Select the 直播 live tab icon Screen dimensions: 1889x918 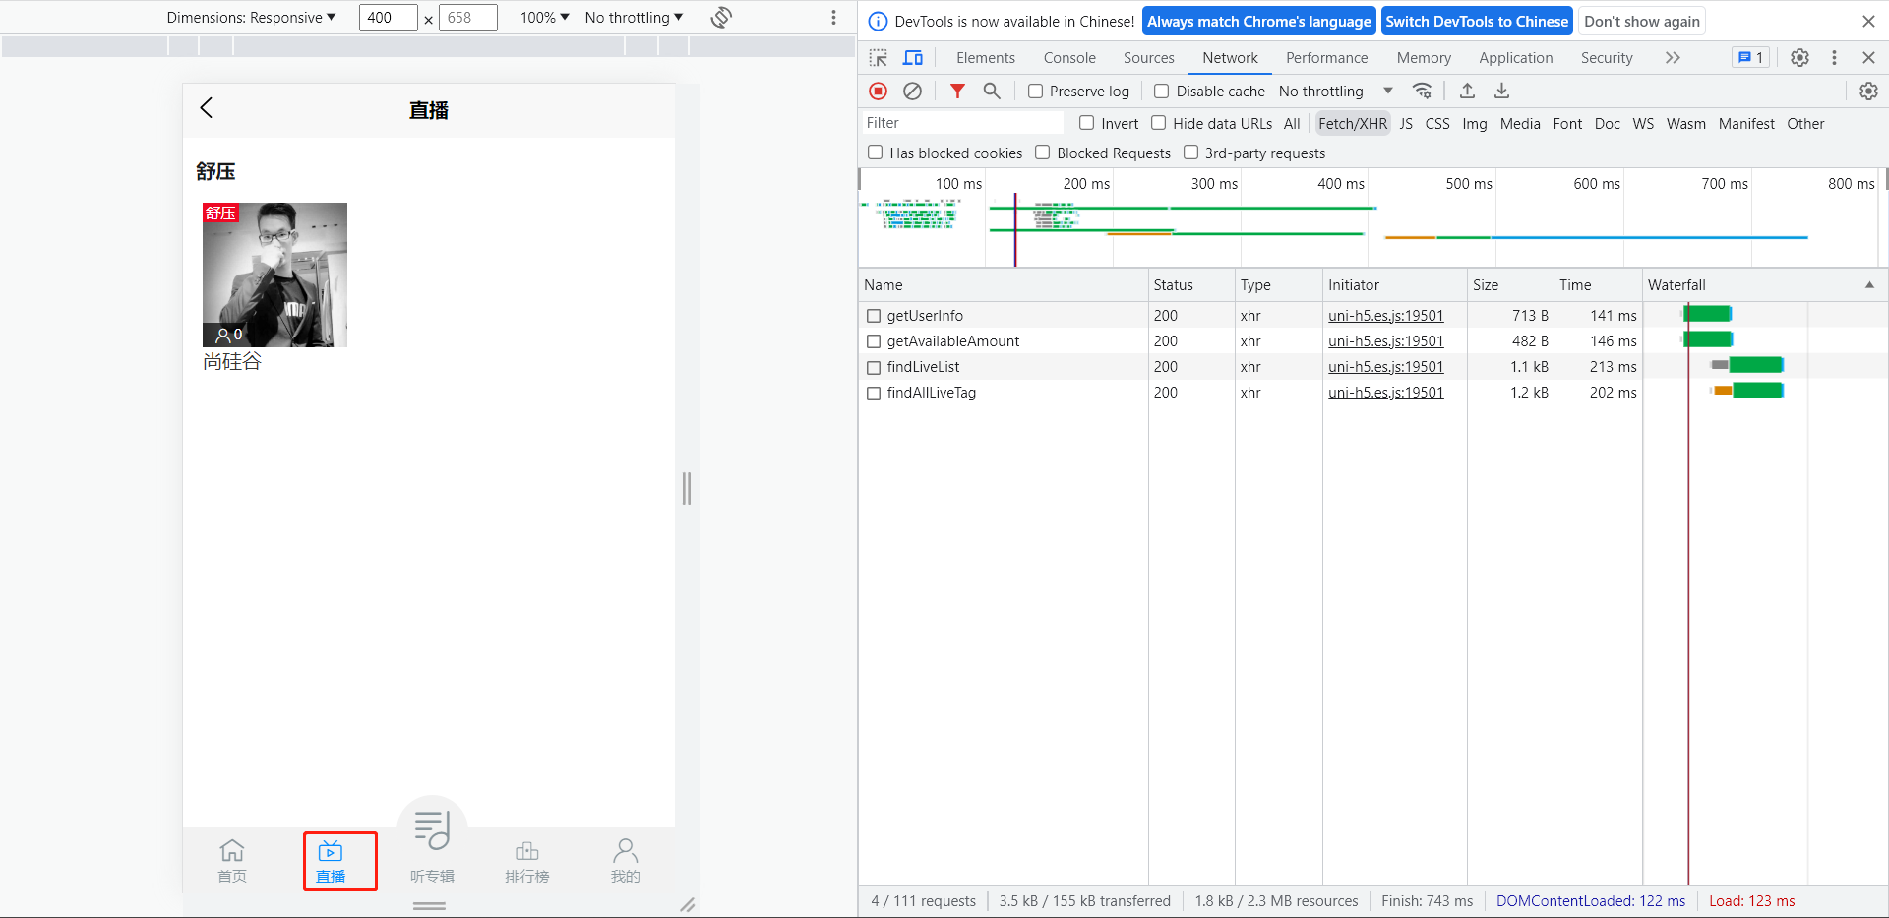pos(331,851)
